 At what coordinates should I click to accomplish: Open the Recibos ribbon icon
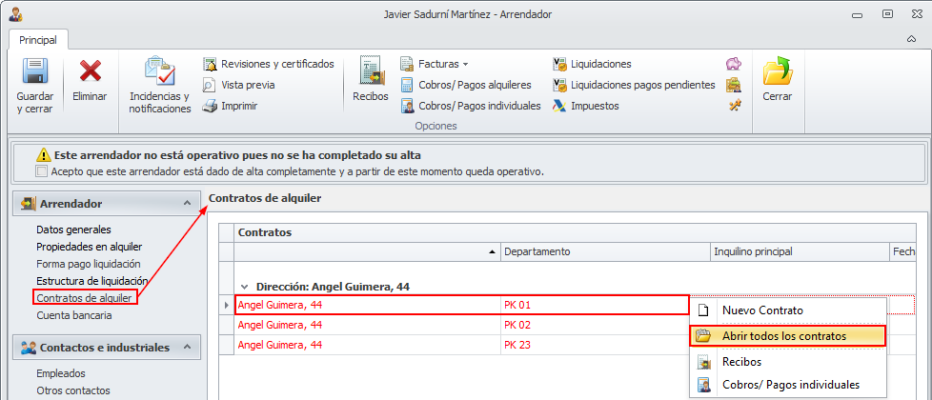pos(371,72)
